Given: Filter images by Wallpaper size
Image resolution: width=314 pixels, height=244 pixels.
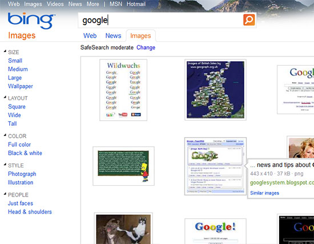Looking at the screenshot, I should [21, 86].
